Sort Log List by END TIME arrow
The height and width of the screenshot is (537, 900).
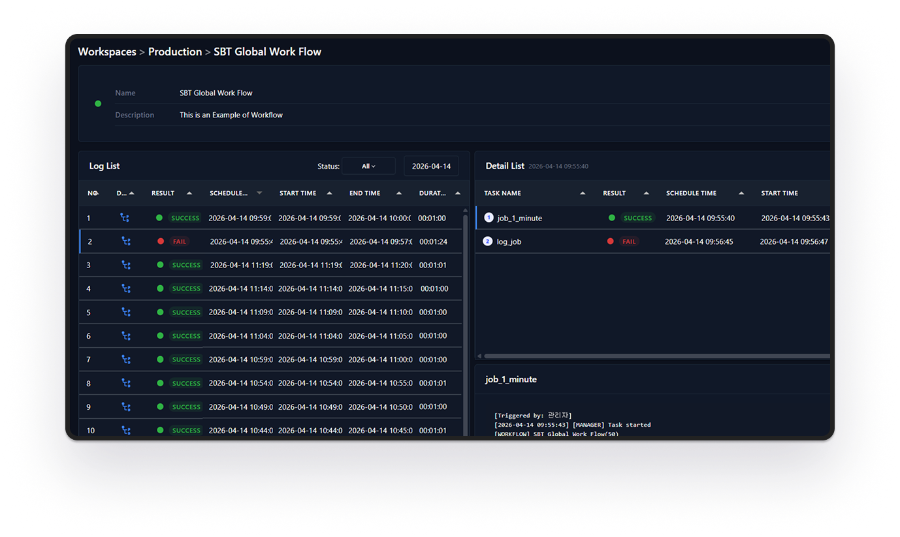pyautogui.click(x=398, y=193)
